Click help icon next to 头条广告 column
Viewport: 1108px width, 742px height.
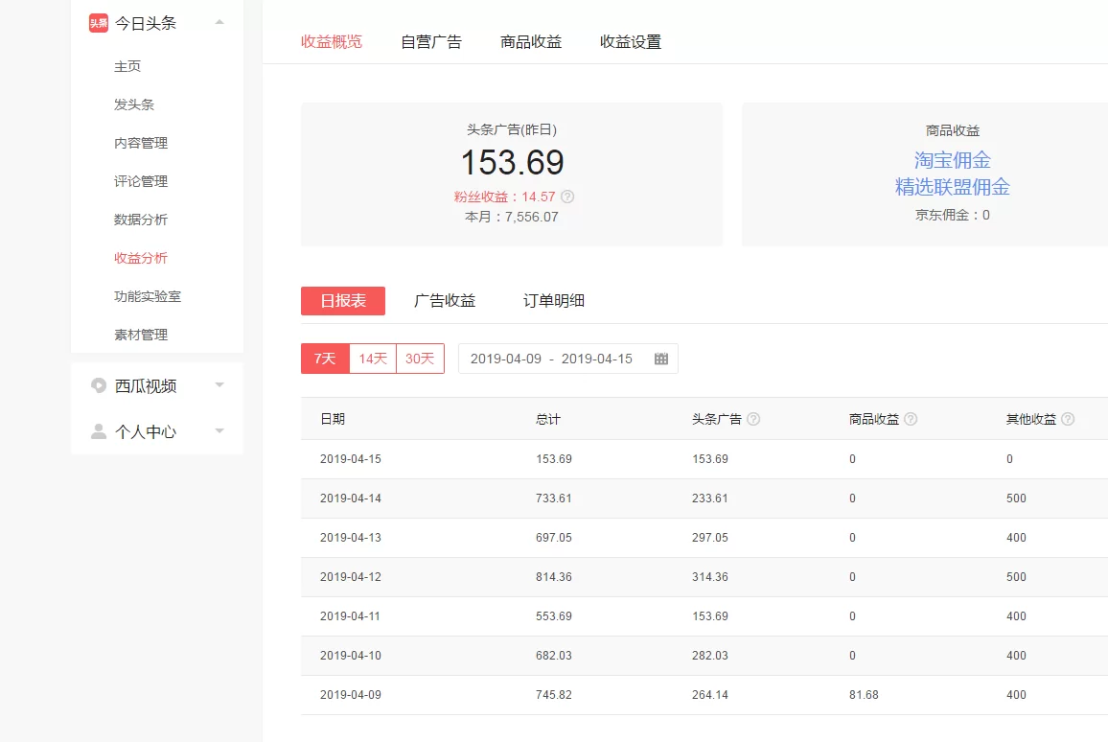pos(753,419)
